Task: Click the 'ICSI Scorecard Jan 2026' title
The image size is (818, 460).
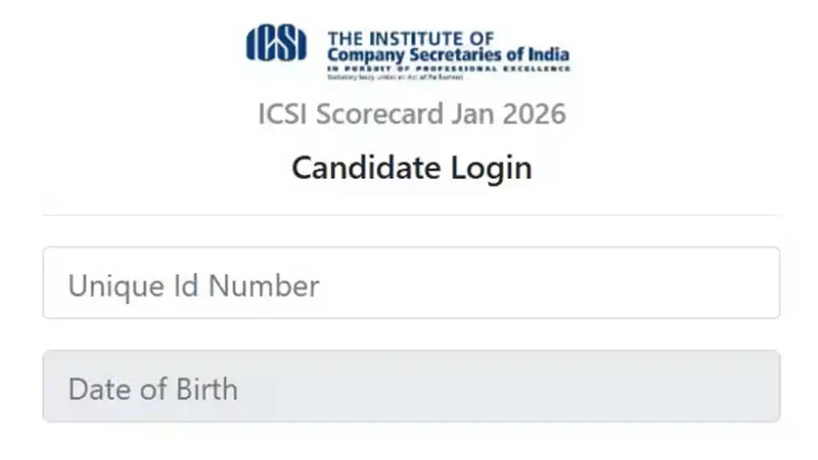Action: point(412,114)
